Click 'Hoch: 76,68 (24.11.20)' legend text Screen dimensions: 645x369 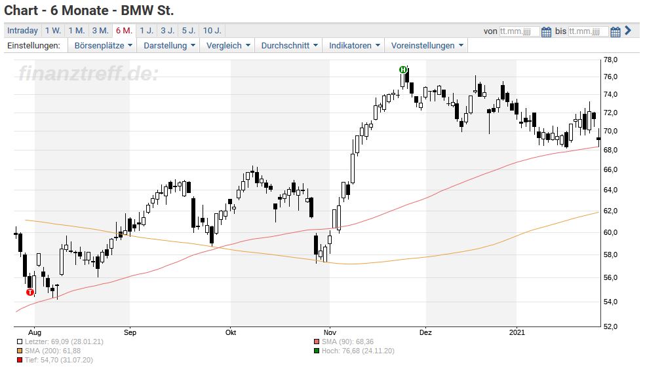coord(358,351)
